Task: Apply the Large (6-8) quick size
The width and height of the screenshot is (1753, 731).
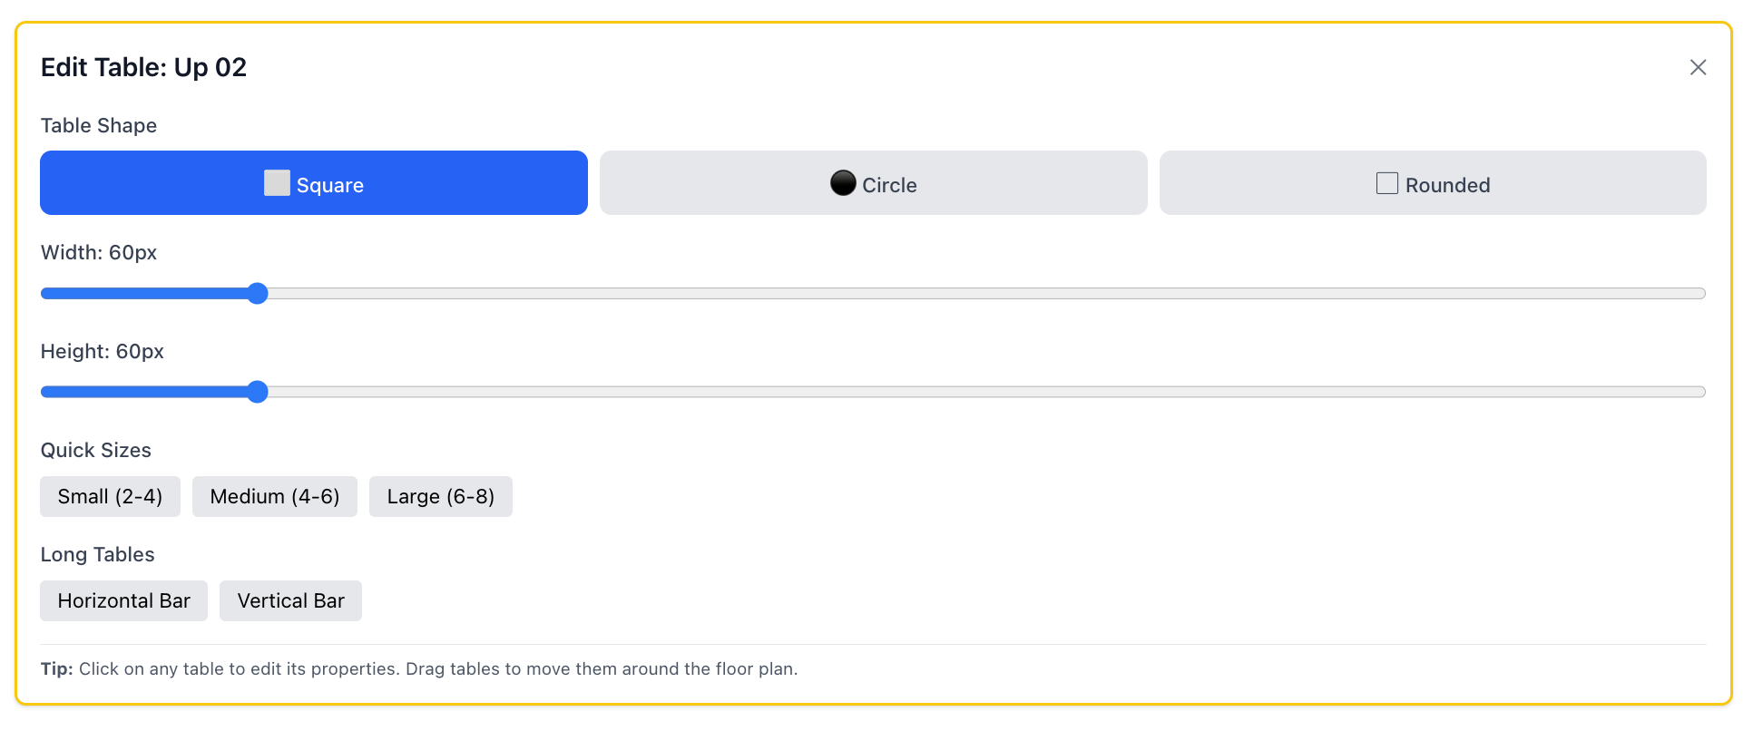Action: [x=441, y=496]
